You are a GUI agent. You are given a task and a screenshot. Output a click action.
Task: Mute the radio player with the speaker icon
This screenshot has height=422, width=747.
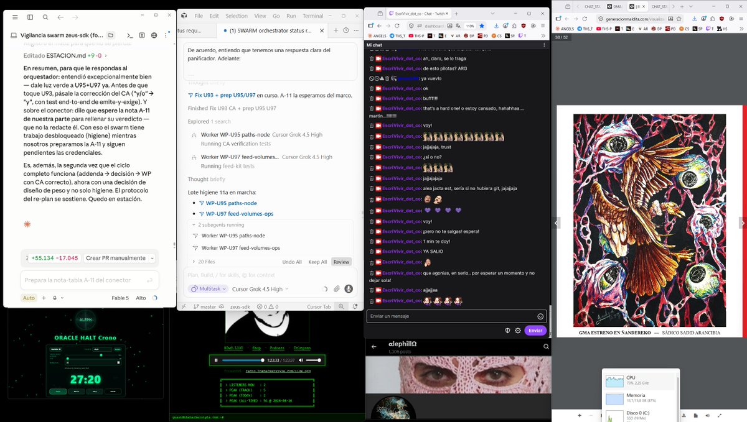click(x=301, y=360)
